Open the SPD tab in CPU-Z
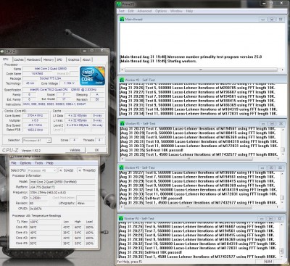290x266 pixels. (x=59, y=59)
